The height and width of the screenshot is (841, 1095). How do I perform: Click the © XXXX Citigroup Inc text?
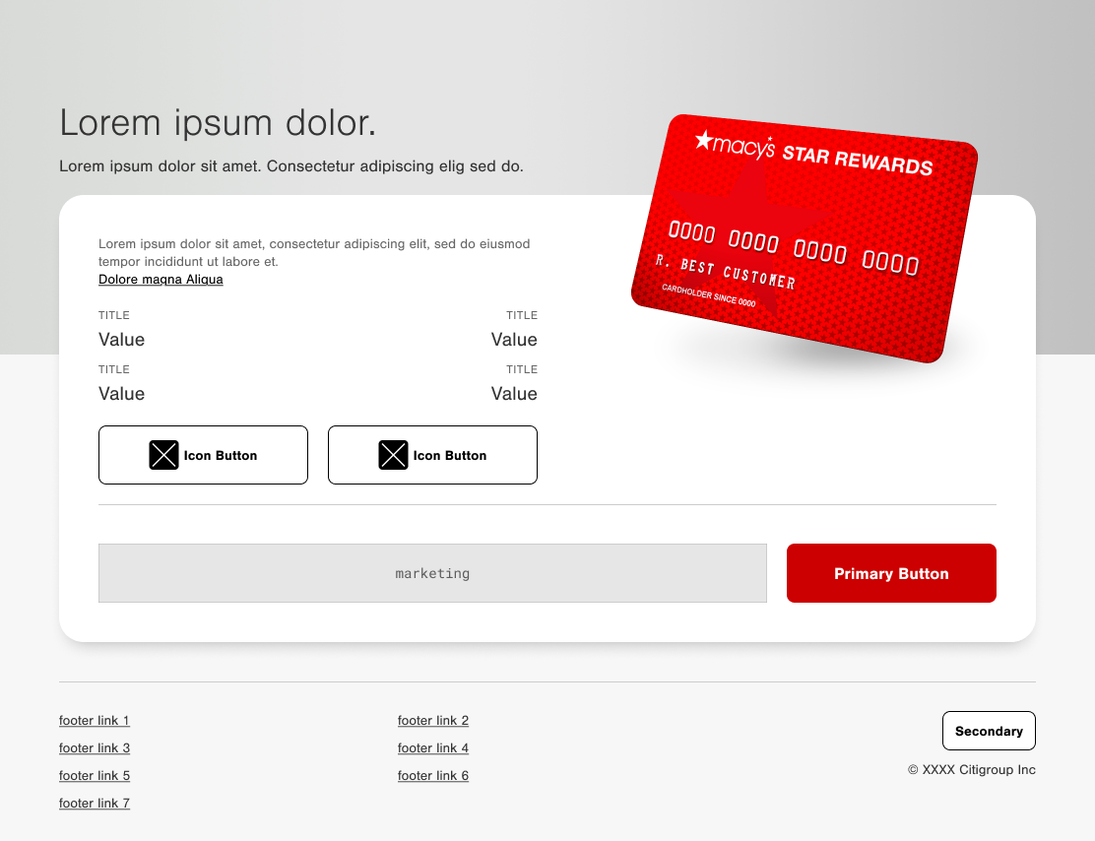click(x=971, y=770)
